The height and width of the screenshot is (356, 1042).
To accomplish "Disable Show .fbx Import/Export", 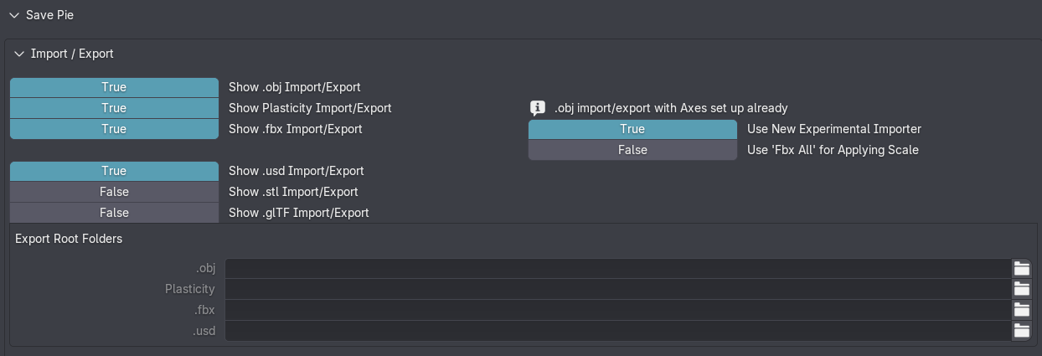I will [114, 129].
